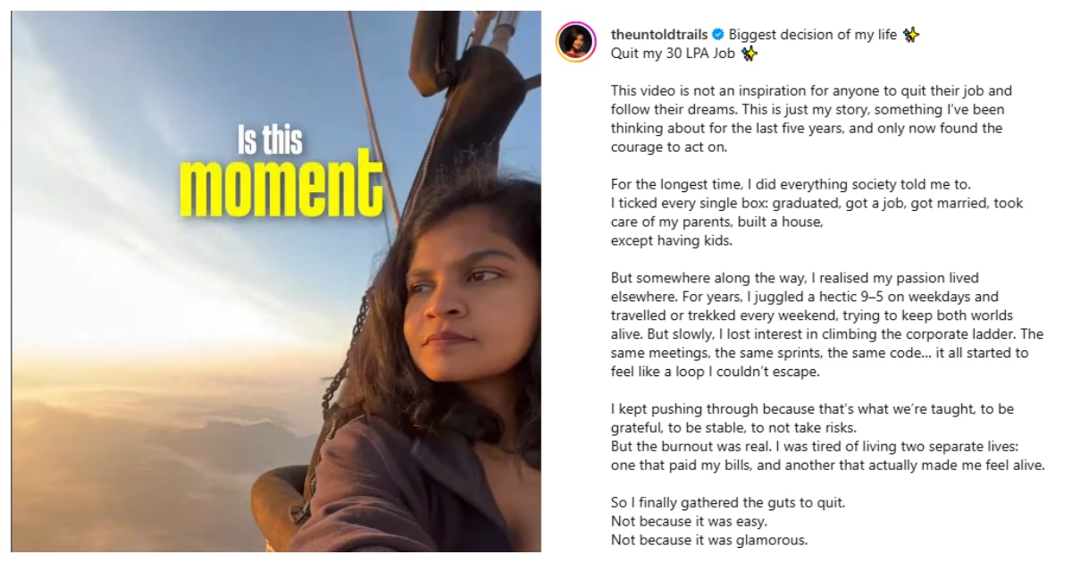Screen dimensions: 1072x563
Task: Open the theuntoldtrails profile picture
Action: click(x=576, y=41)
